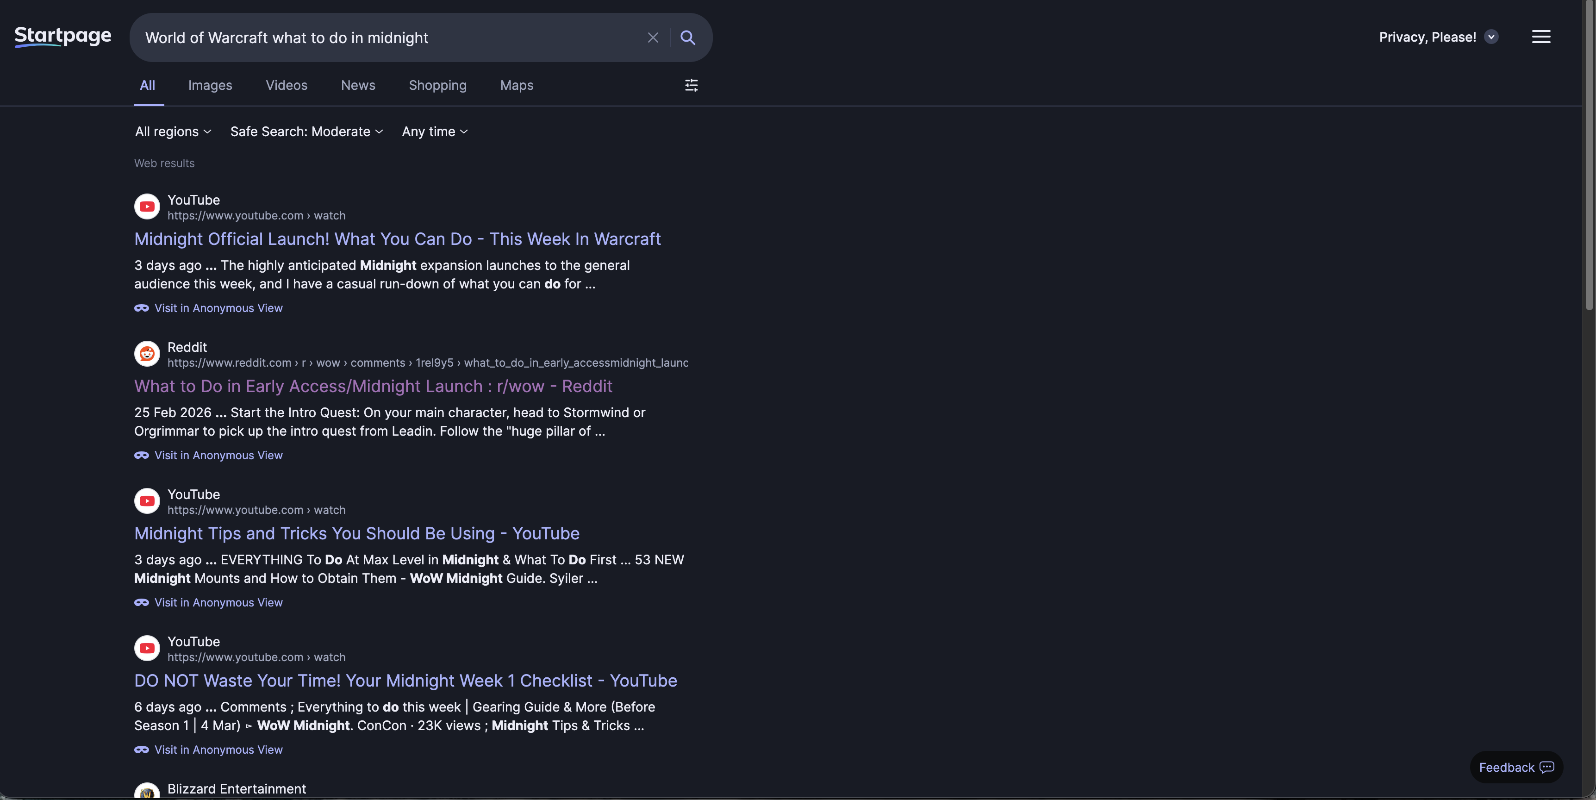Click YouTube favicon of Midnight Official Launch result
1596x800 pixels.
147,207
